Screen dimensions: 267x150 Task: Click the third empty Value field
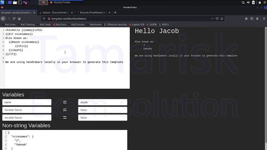(103, 117)
